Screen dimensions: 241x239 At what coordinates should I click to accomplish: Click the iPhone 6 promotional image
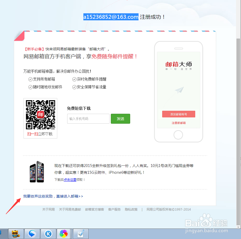click(x=37, y=172)
